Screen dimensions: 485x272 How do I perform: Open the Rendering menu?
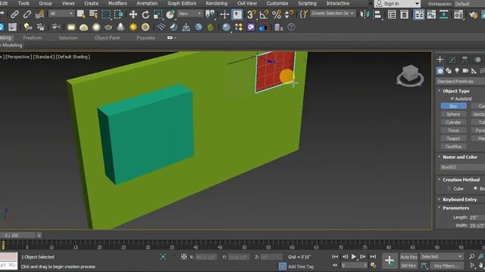[217, 3]
